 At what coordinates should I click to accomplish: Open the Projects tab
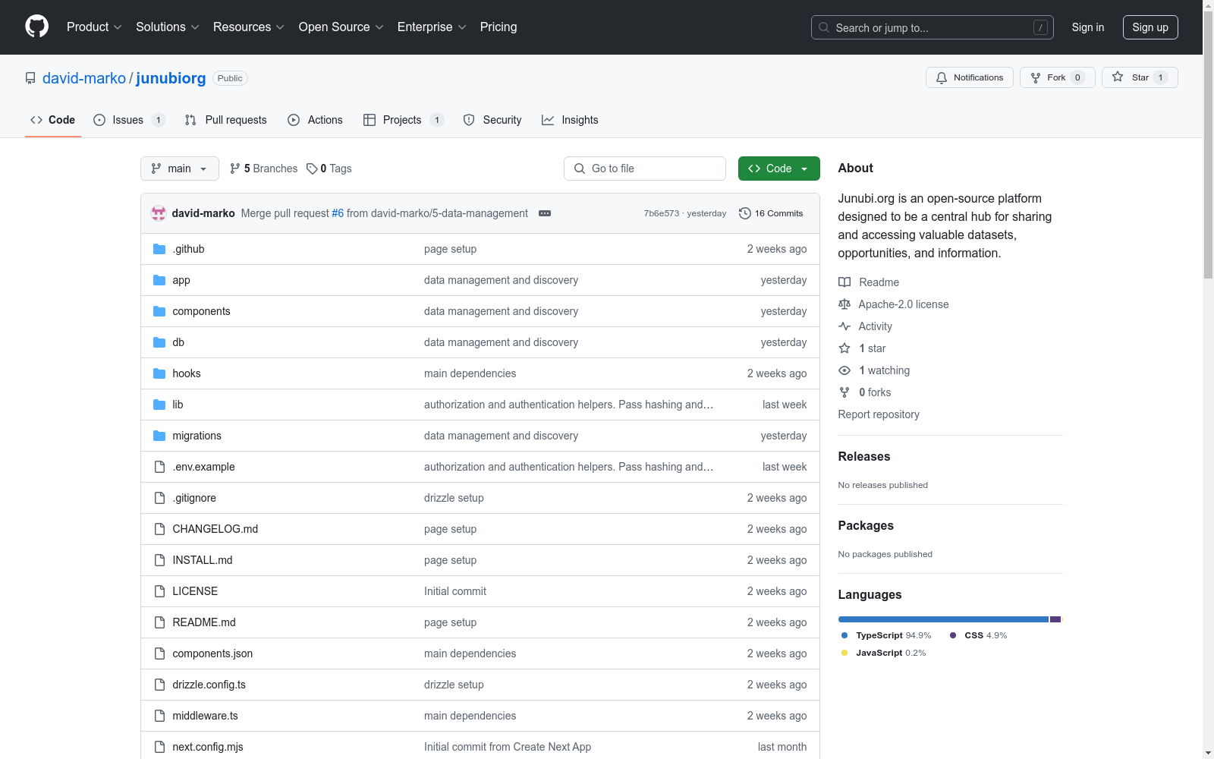[x=403, y=120]
